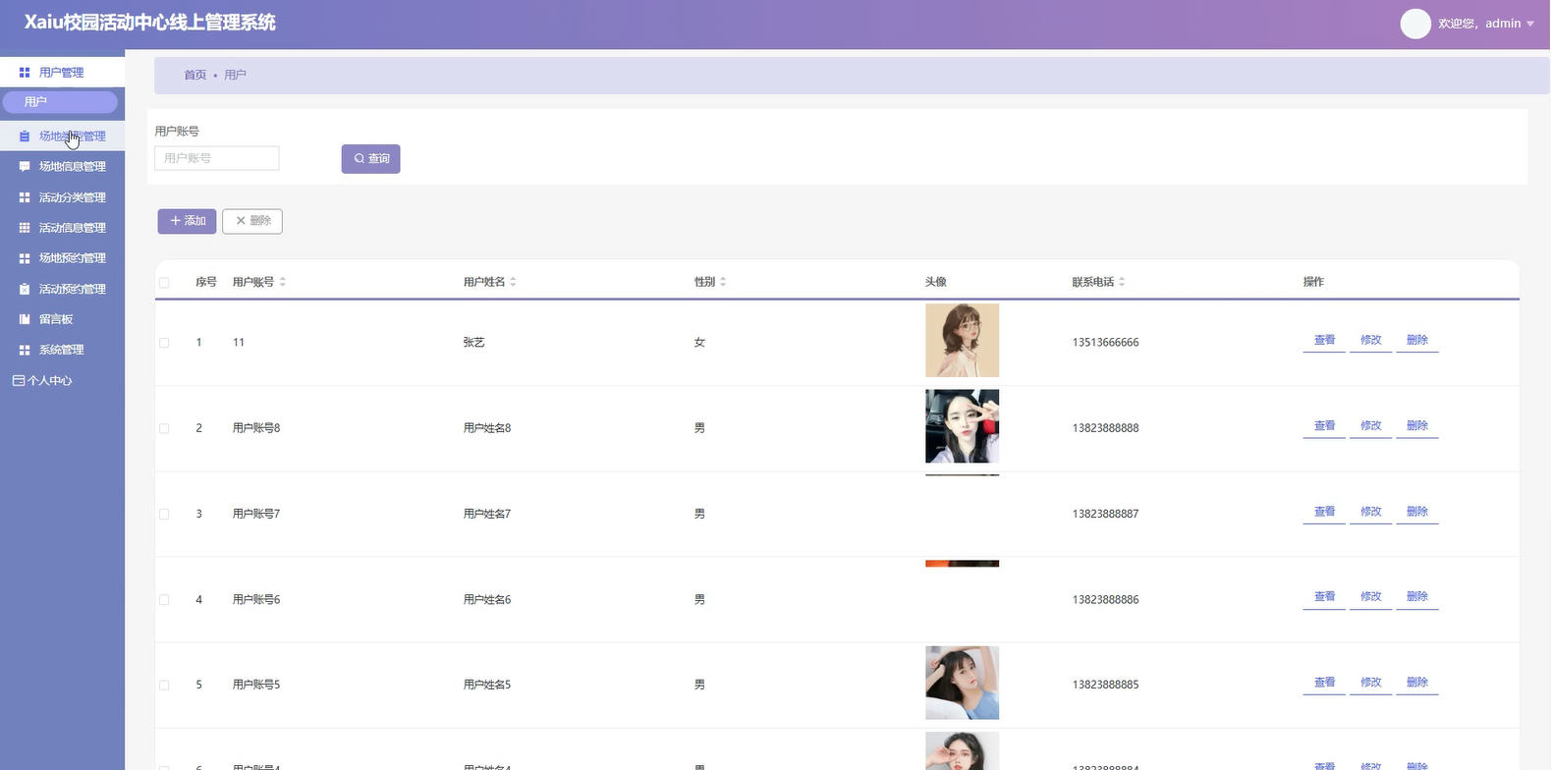The width and height of the screenshot is (1551, 770).
Task: Click the grid icon beside 用户管理
Action: click(x=25, y=73)
